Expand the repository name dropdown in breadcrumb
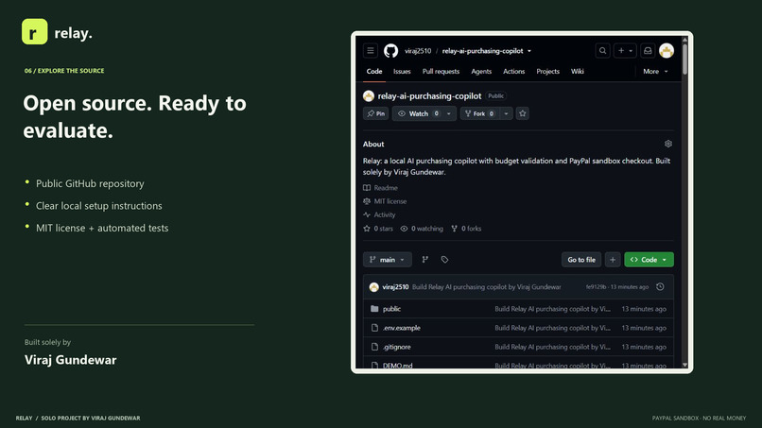762x428 pixels. (529, 50)
